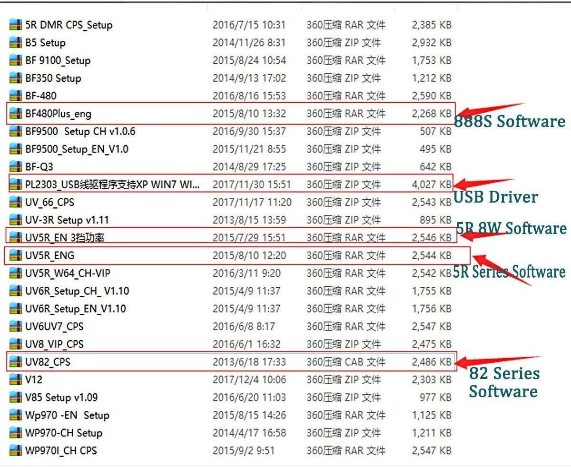
Task: Click the icon of the PL2303_USB driver archive
Action: coord(16,185)
